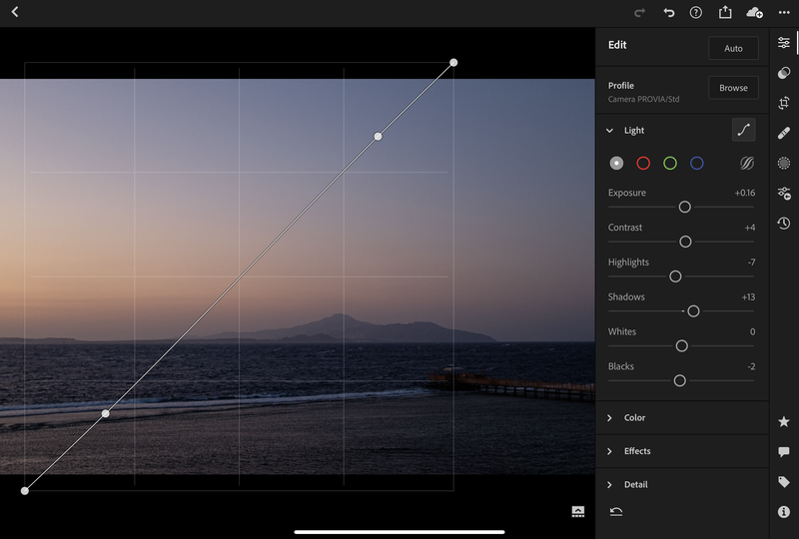This screenshot has height=539, width=799.
Task: Select the RGB white curve channel
Action: (x=616, y=163)
